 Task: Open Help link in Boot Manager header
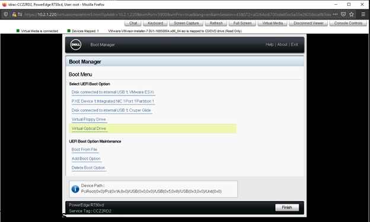pos(269,45)
